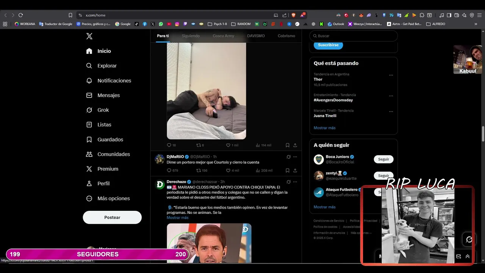Open the Psych 1-8 bookmarks folder
Image resolution: width=485 pixels, height=273 pixels.
(x=217, y=24)
